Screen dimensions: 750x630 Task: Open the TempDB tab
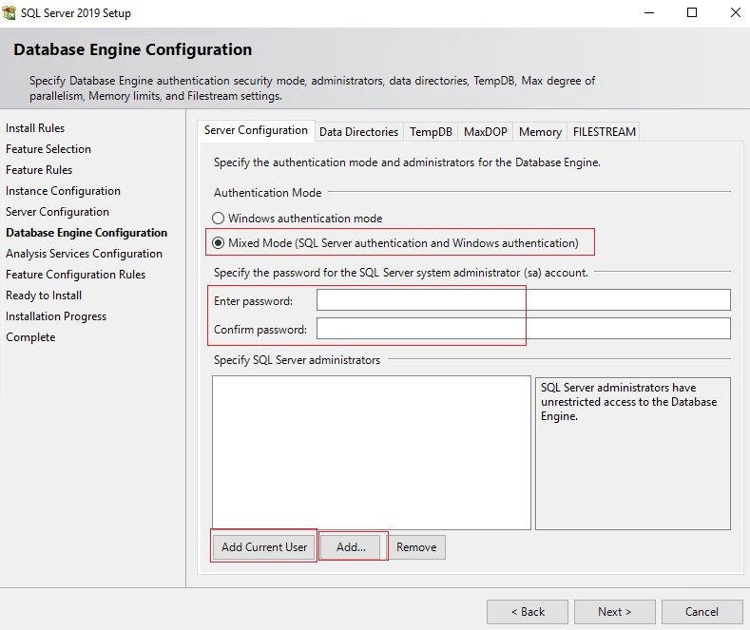[431, 132]
